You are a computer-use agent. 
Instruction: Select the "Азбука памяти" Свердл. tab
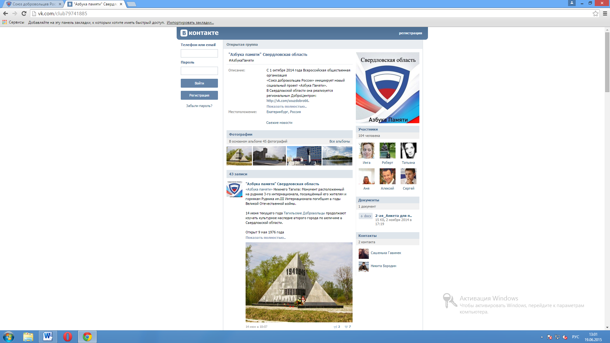point(95,4)
